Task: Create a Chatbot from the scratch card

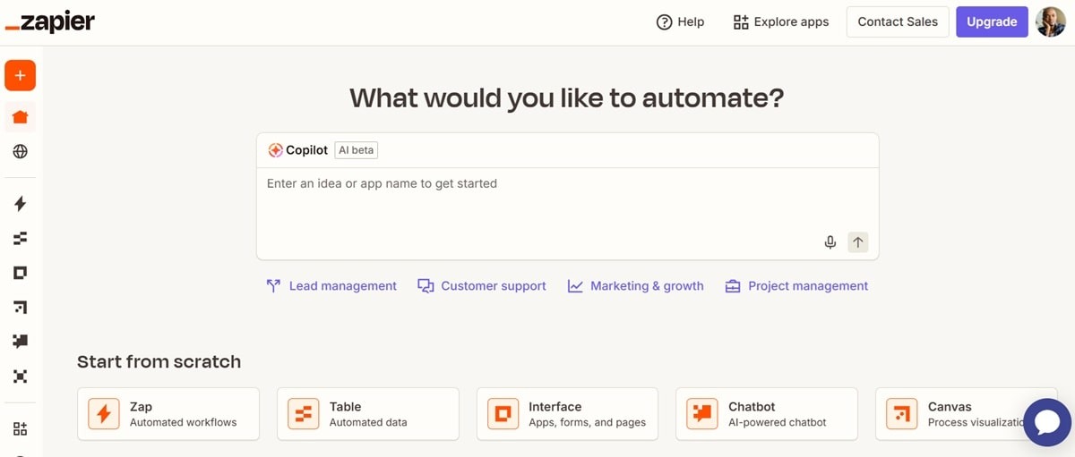Action: [767, 414]
